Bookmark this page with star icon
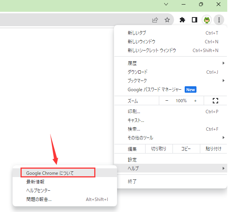228x212 pixels. pyautogui.click(x=167, y=20)
